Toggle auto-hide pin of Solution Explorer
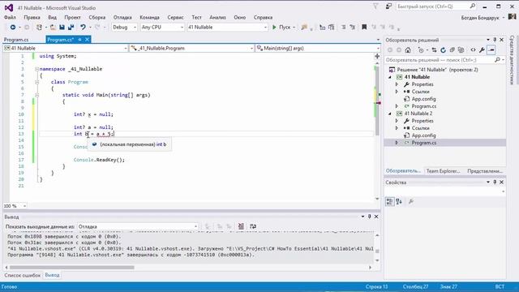 (495, 40)
